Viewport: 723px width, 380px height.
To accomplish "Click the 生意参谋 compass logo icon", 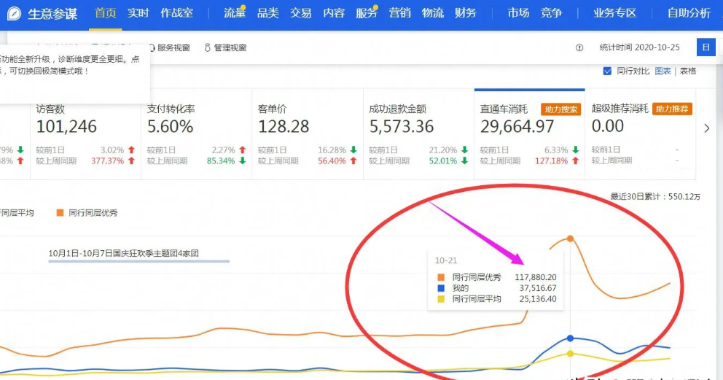I will [14, 13].
